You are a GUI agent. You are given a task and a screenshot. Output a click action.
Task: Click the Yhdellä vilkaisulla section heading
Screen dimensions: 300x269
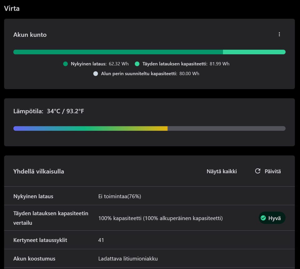pyautogui.click(x=38, y=171)
